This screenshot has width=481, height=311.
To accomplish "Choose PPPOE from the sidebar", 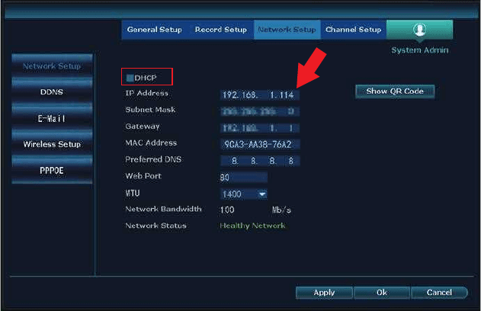I will (52, 170).
